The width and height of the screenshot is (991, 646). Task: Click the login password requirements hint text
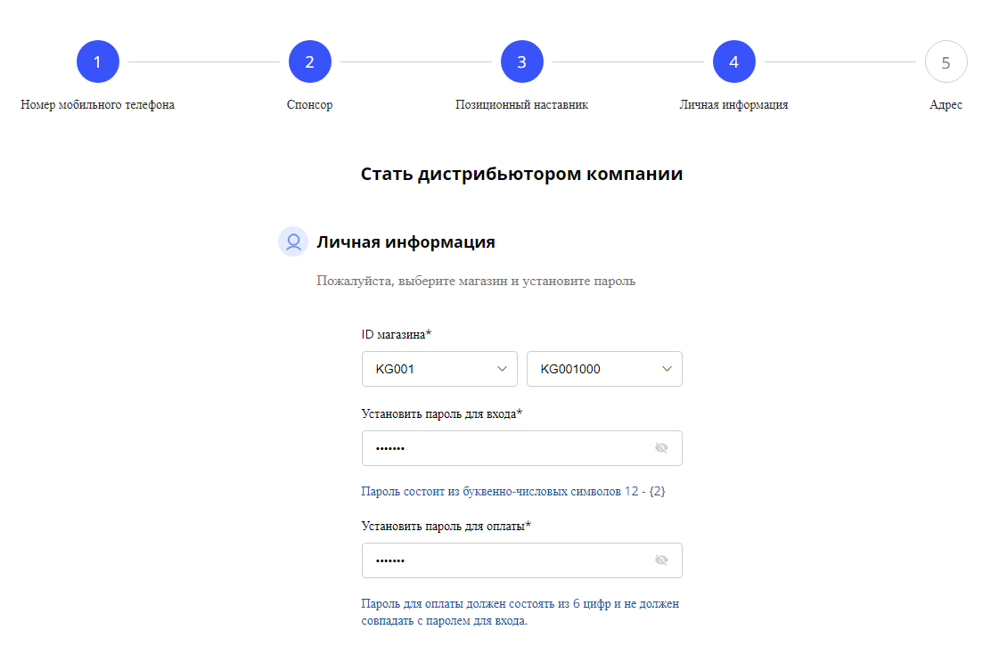[x=513, y=491]
